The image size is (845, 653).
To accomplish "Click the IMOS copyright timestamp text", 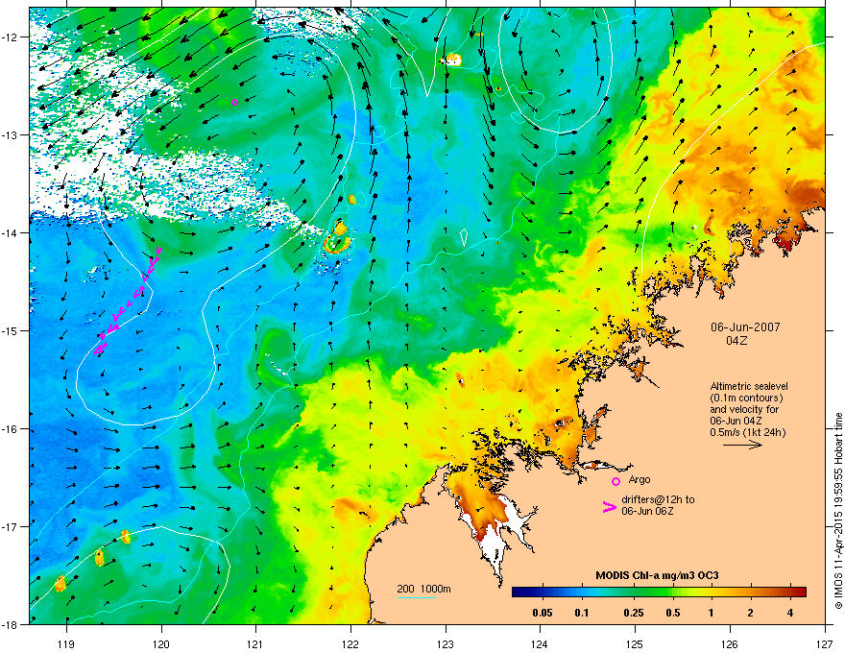I will 838,511.
